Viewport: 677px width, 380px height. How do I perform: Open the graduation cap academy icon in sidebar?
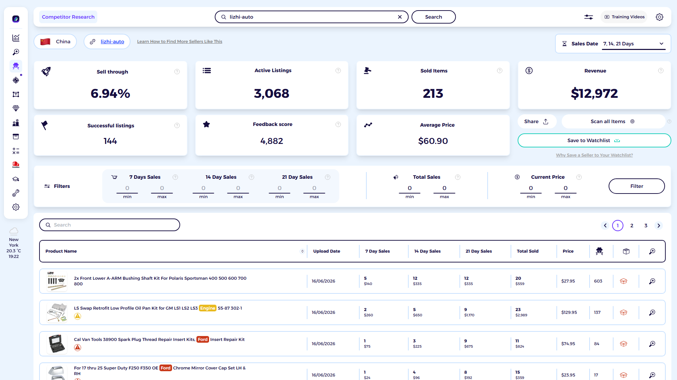coord(16,179)
